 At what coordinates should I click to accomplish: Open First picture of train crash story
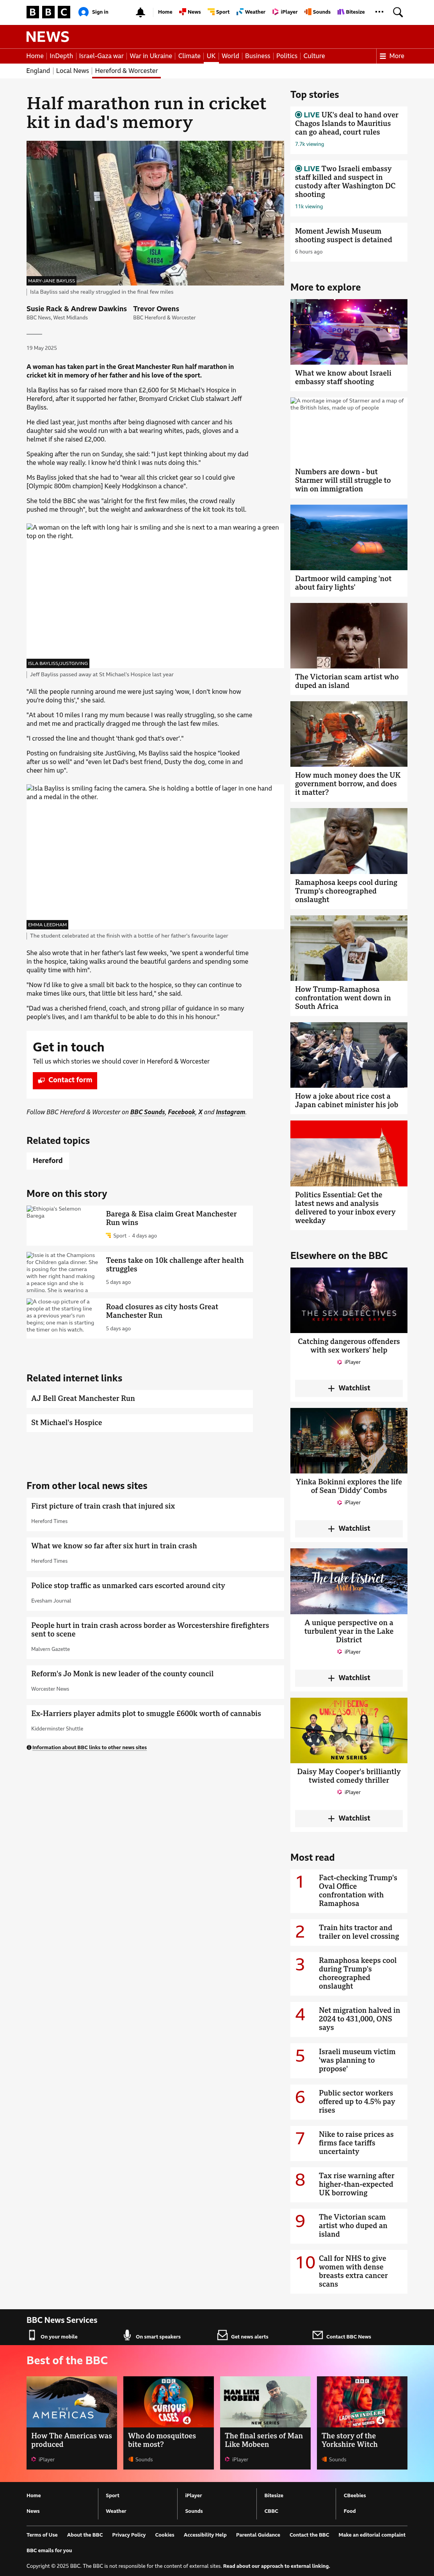click(103, 1506)
